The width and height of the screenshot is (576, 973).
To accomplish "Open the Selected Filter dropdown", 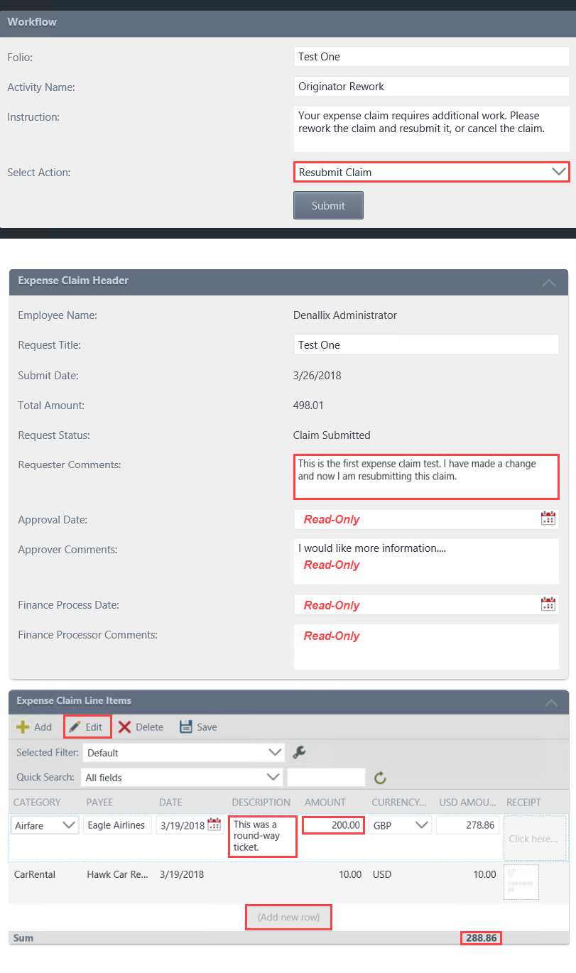I will tap(273, 751).
